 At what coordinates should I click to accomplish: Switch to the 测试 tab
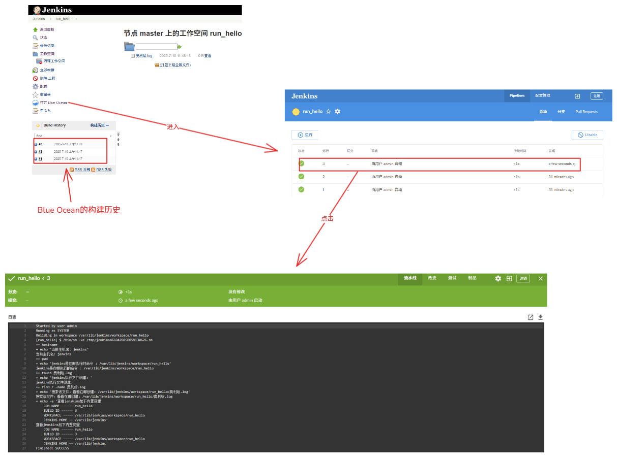pyautogui.click(x=452, y=278)
